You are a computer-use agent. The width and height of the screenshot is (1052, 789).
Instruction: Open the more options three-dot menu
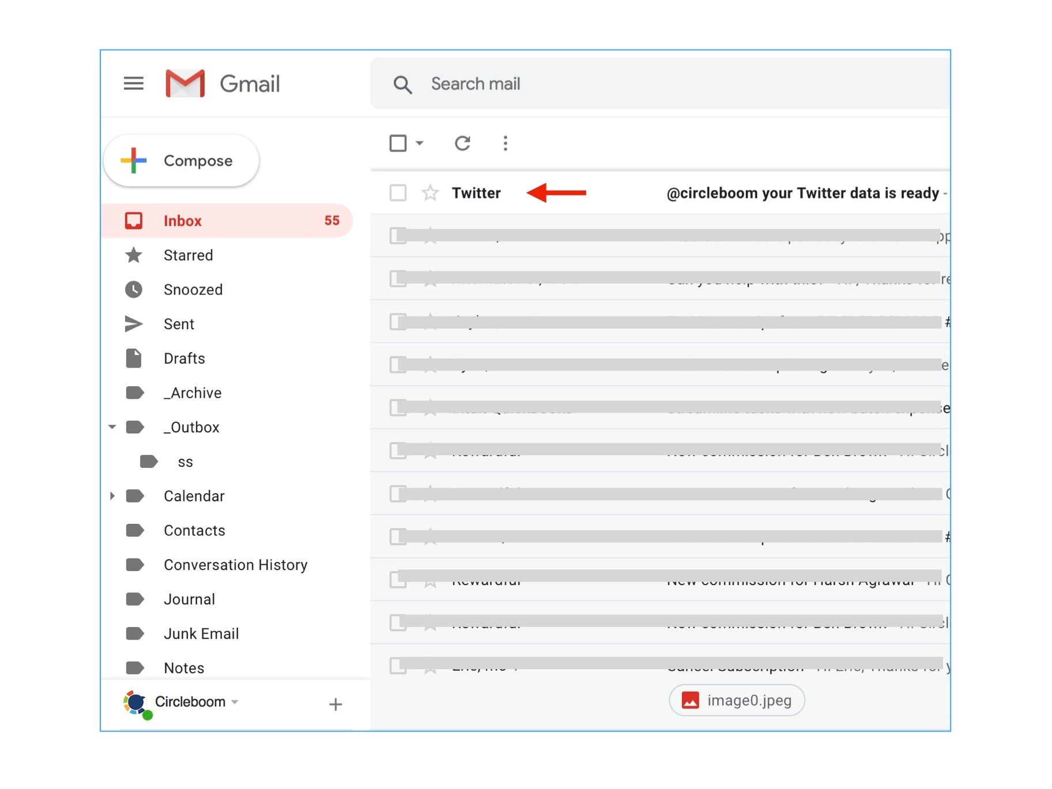point(505,143)
